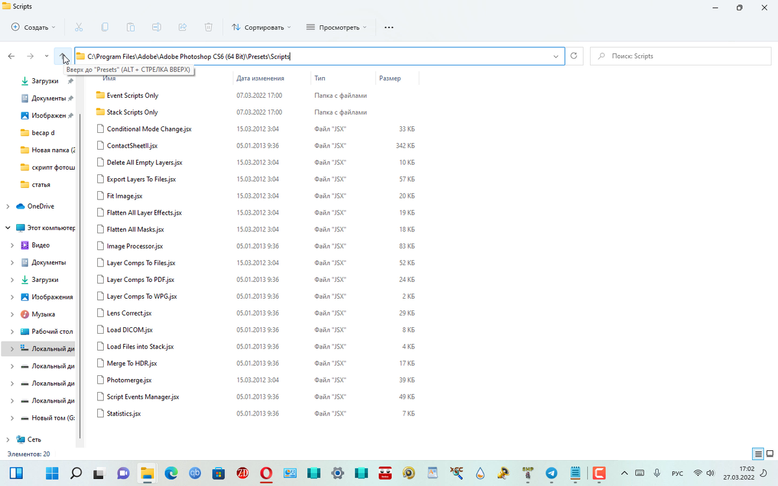Image resolution: width=778 pixels, height=486 pixels.
Task: Switch to details view icon in status bar
Action: click(x=757, y=454)
